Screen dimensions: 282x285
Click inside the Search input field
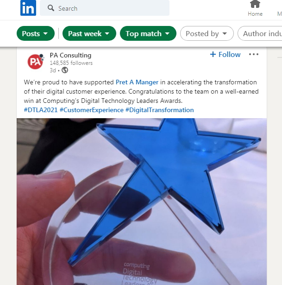tap(105, 8)
